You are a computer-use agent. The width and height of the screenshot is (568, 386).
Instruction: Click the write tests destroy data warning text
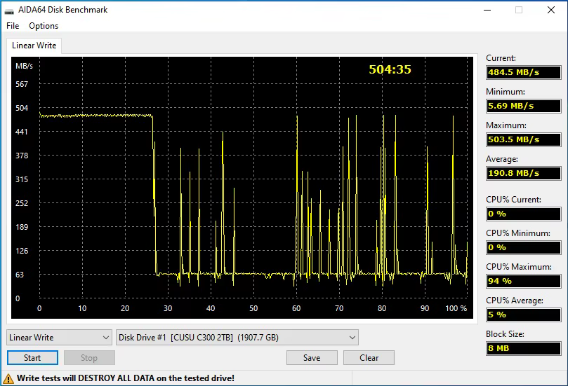pos(126,378)
